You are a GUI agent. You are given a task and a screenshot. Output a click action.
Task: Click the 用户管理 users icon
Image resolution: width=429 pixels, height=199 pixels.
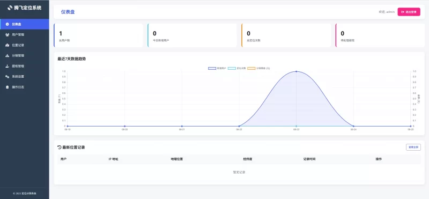pyautogui.click(x=8, y=35)
